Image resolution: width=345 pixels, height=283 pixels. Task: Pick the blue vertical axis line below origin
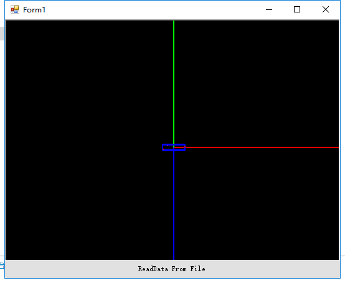[174, 205]
